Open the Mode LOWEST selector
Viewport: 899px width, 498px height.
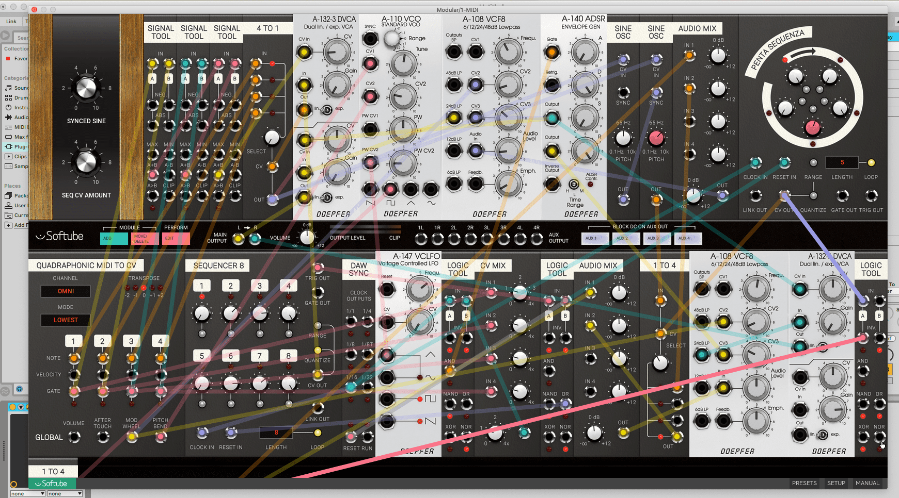click(66, 320)
